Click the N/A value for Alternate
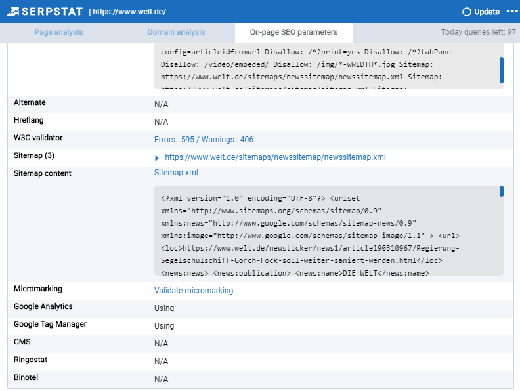Screen dimensions: 520x391 click(161, 104)
